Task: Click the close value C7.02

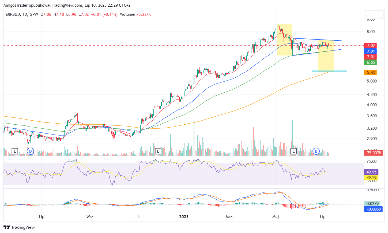Action: tap(84, 14)
